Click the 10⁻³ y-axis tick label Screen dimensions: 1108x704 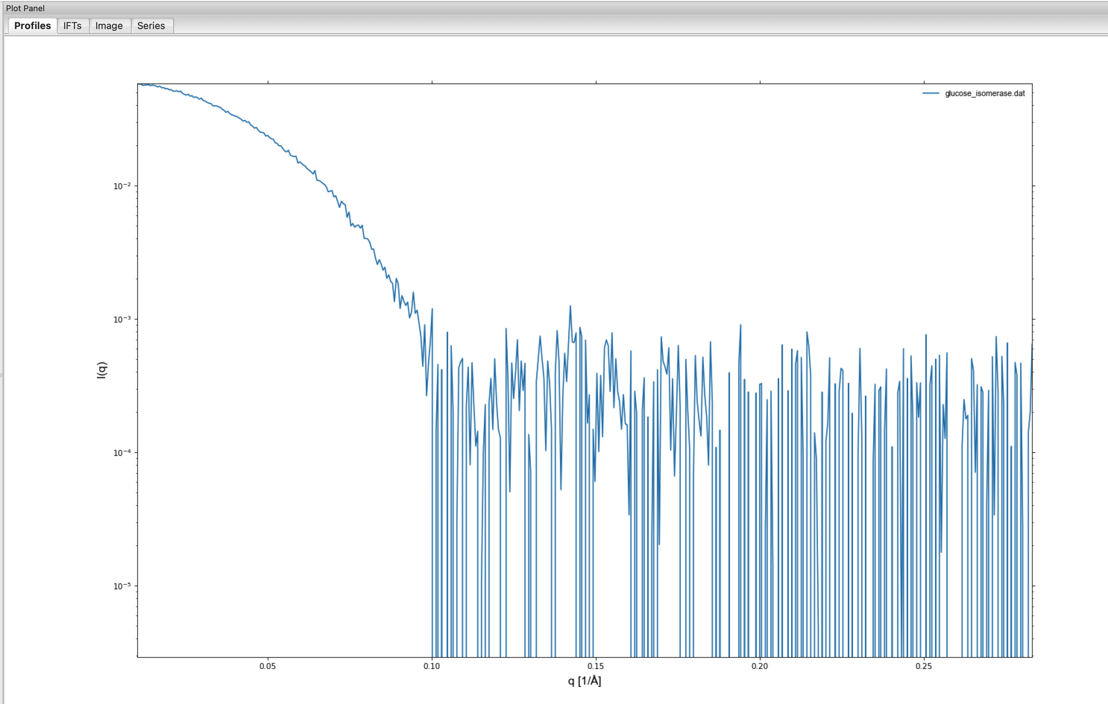click(x=122, y=319)
